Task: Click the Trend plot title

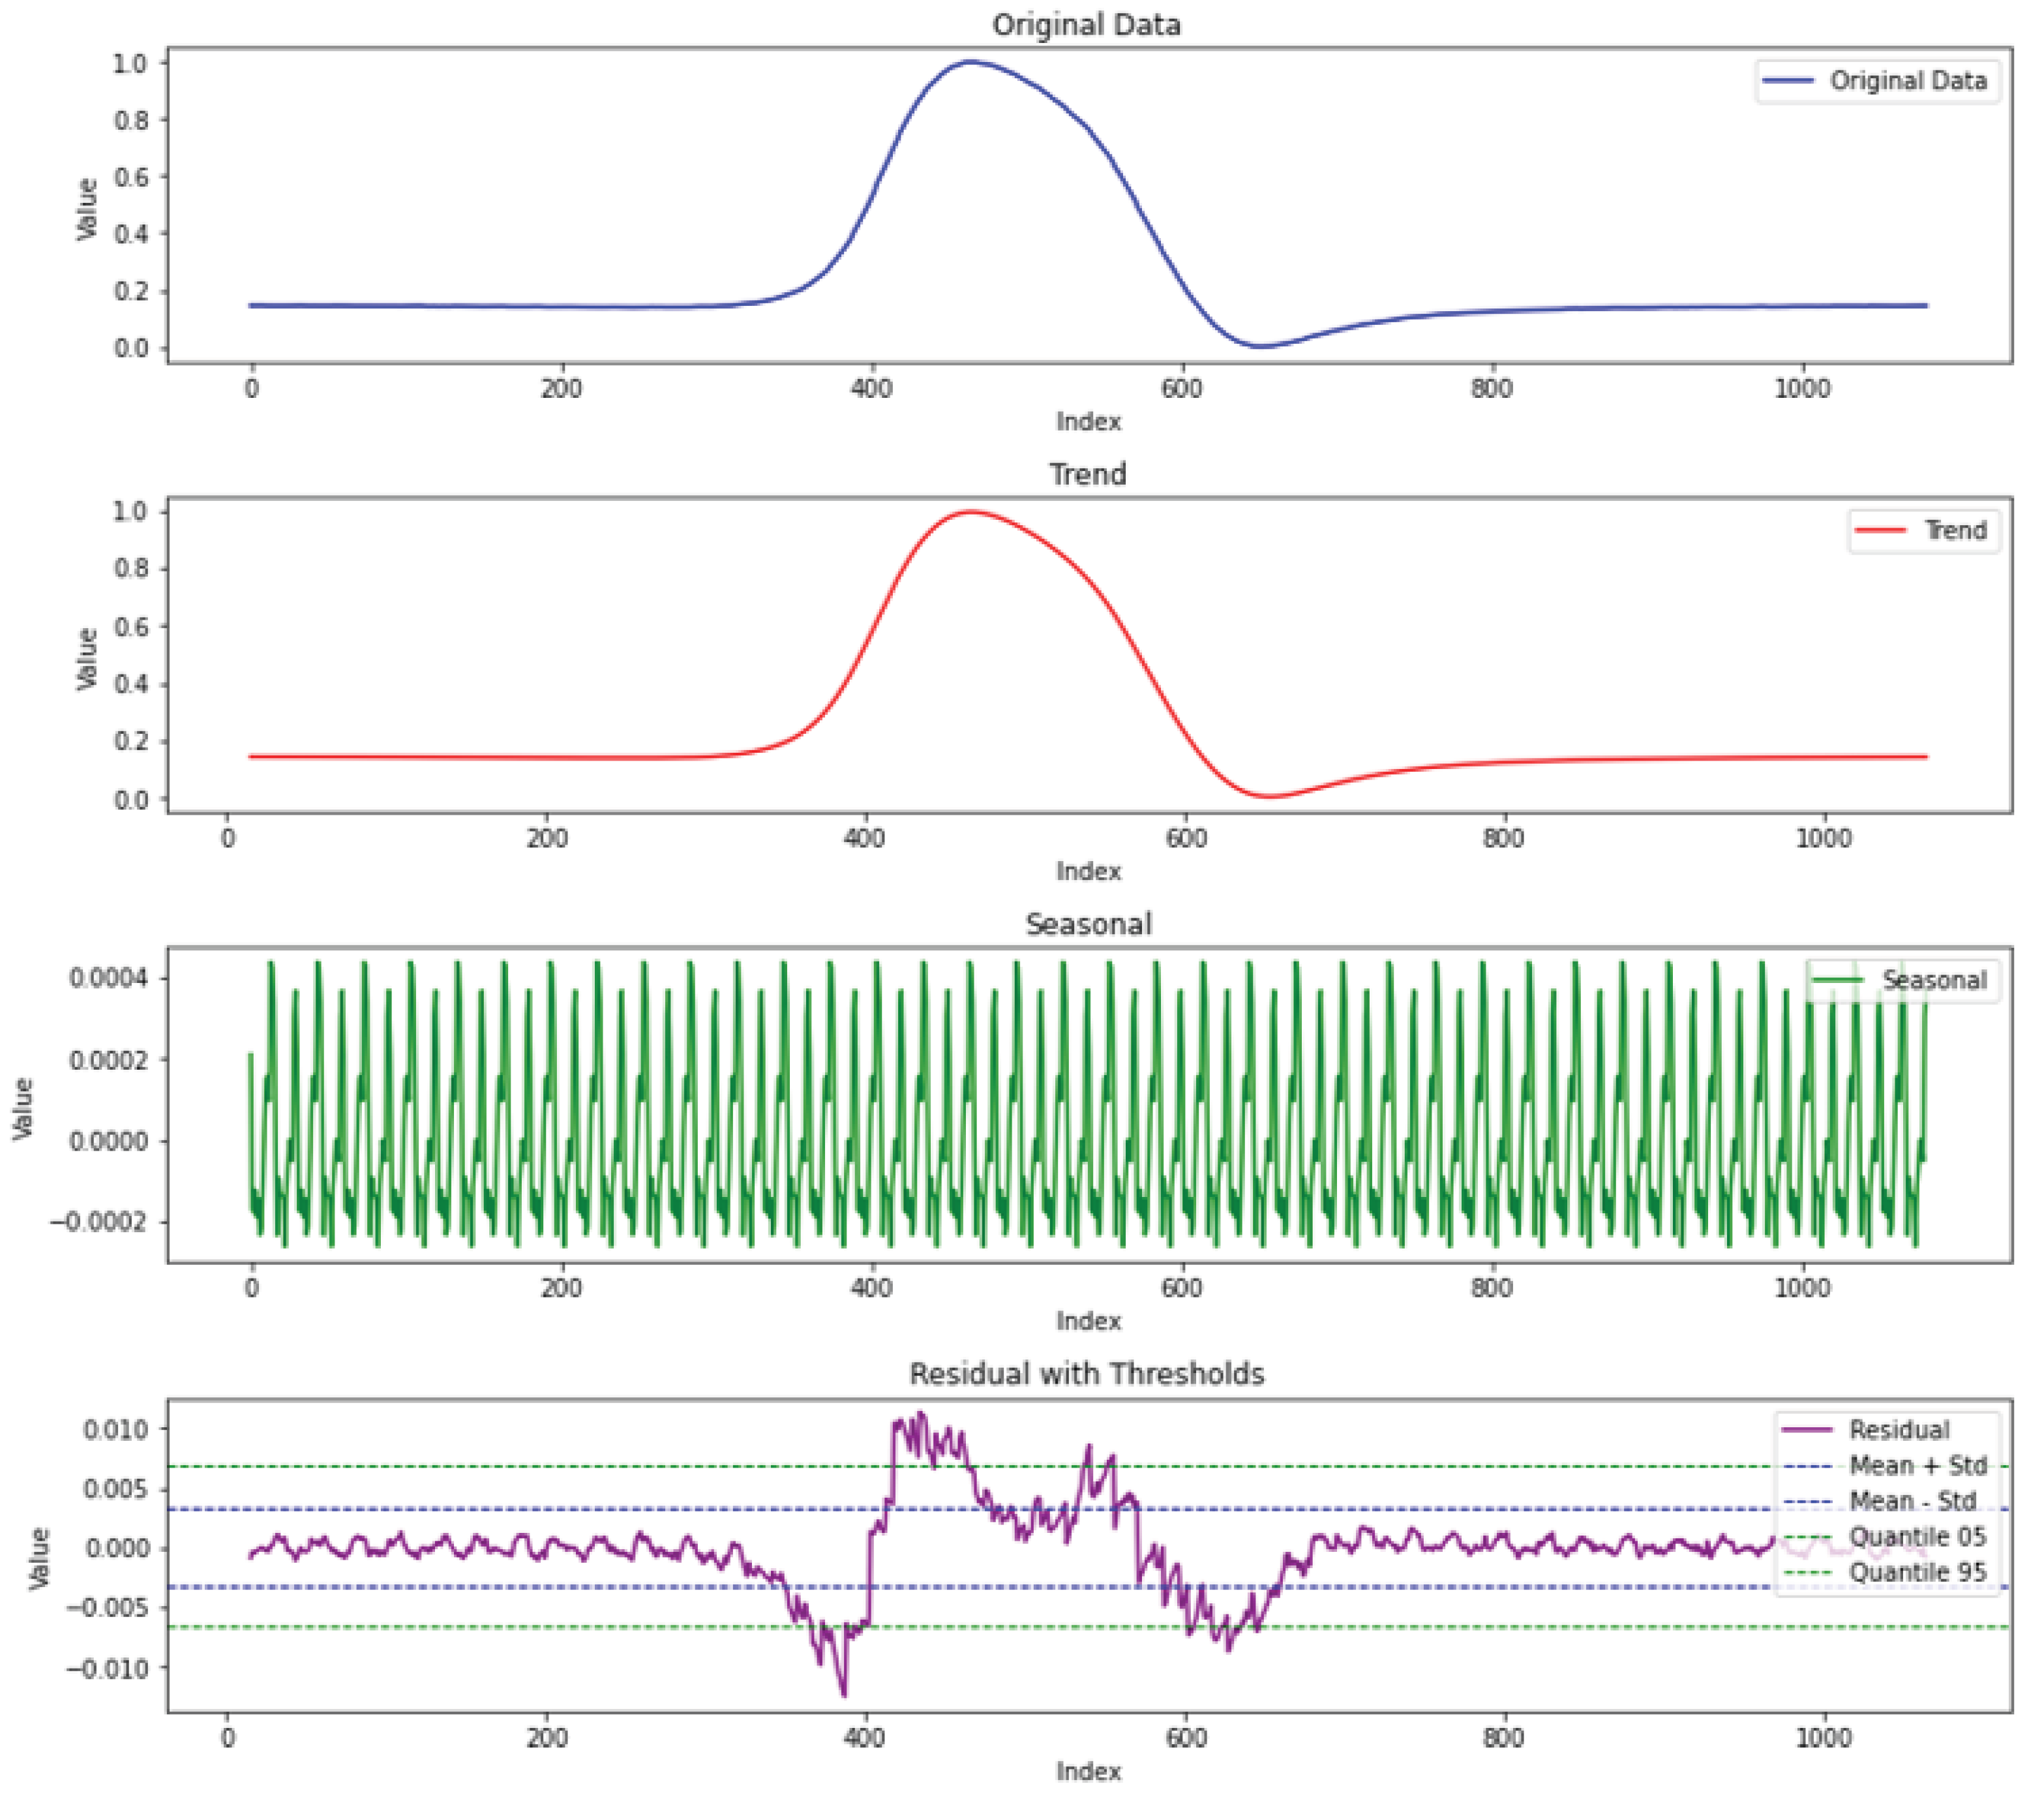Action: [1087, 474]
